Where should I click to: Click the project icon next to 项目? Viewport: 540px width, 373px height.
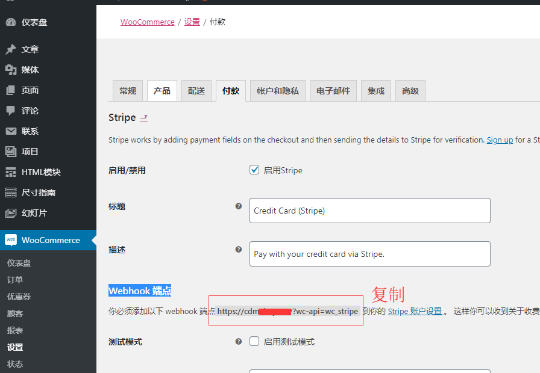11,152
